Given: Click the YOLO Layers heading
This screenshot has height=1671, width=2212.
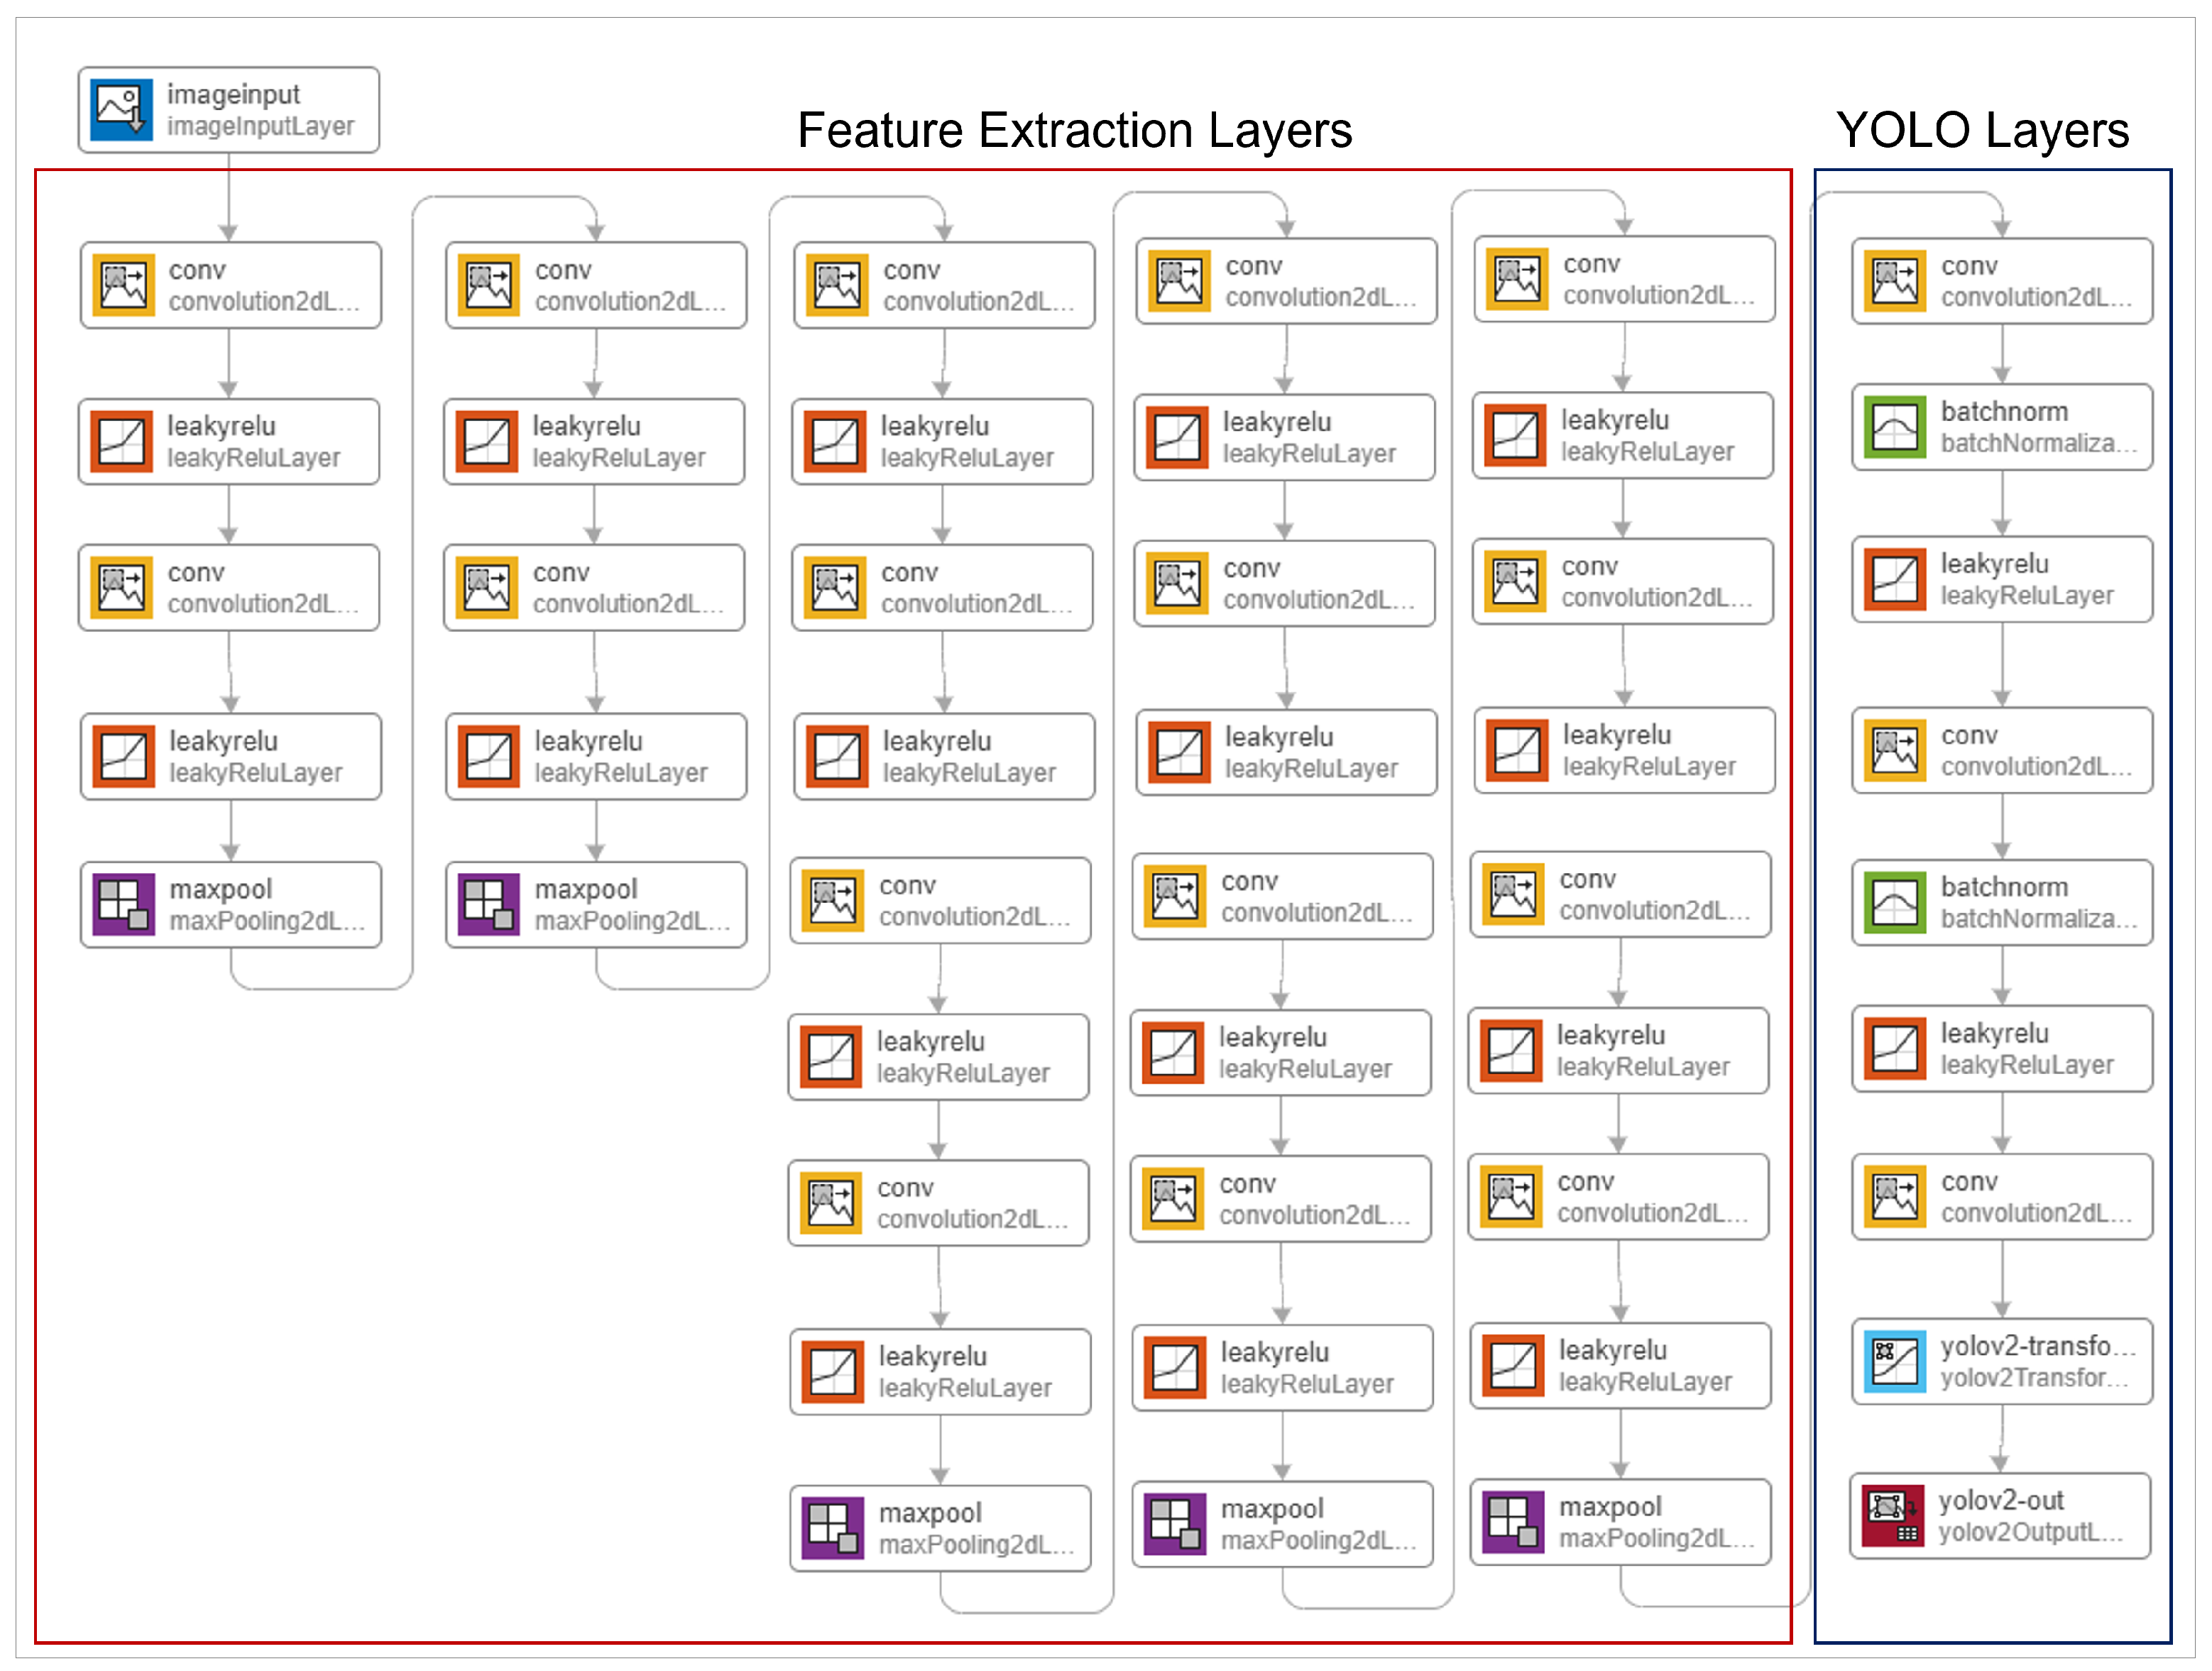Looking at the screenshot, I should pos(1982,131).
